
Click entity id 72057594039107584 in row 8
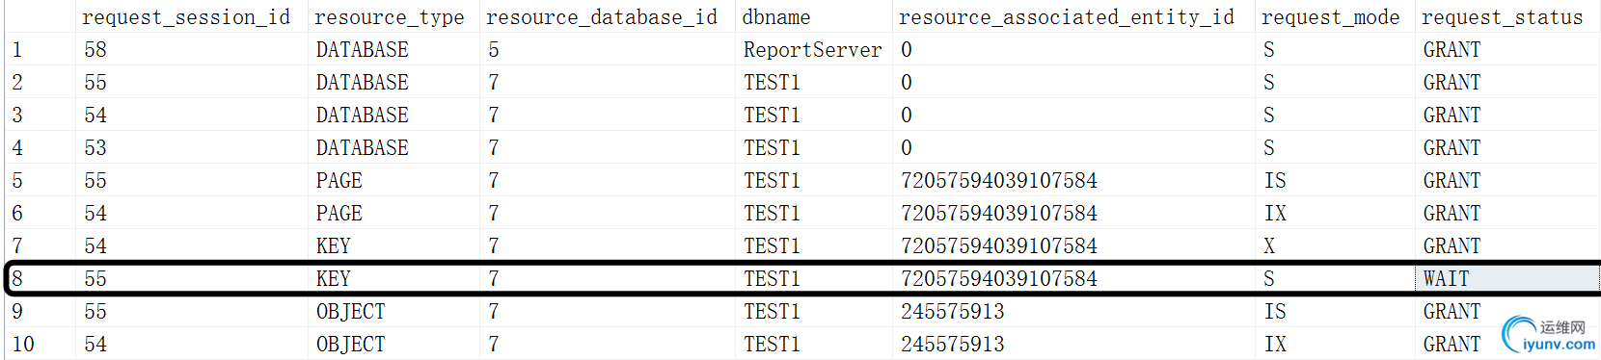pos(1073,278)
